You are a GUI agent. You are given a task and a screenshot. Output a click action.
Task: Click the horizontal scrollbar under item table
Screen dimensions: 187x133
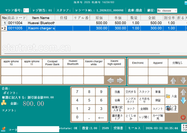click(82, 53)
